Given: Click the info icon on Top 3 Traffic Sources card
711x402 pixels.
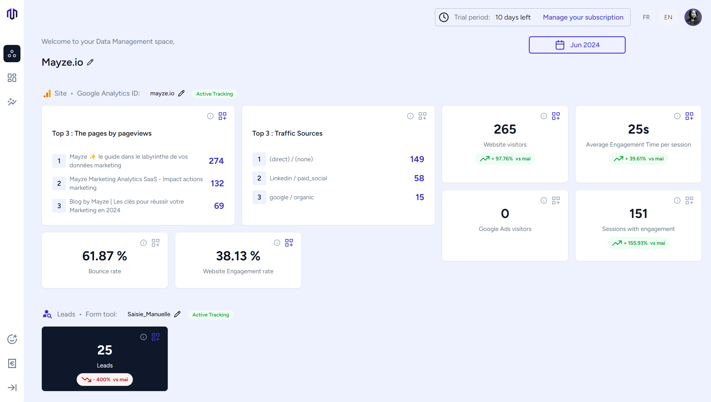Looking at the screenshot, I should click(x=410, y=116).
